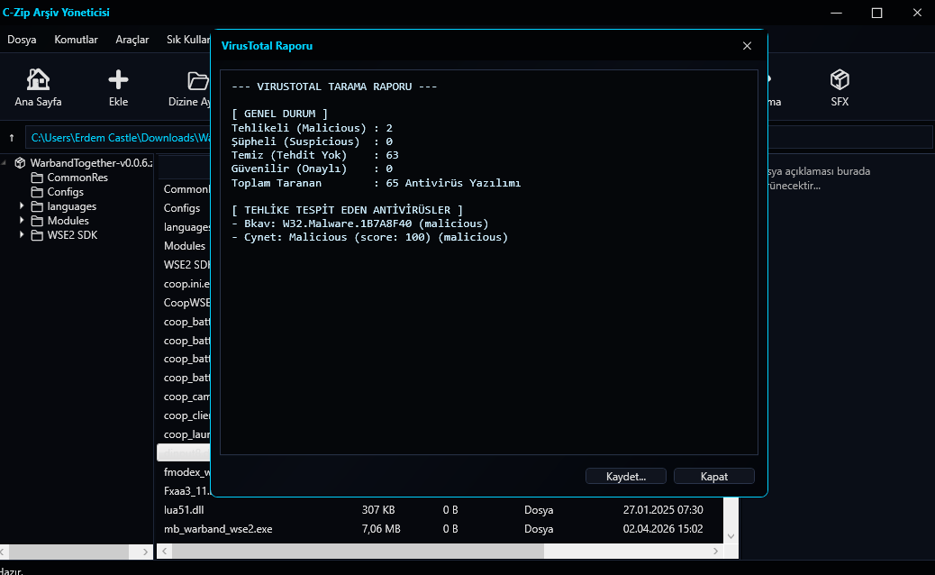Click the Cynet Malicious score line
935x575 pixels.
click(369, 237)
